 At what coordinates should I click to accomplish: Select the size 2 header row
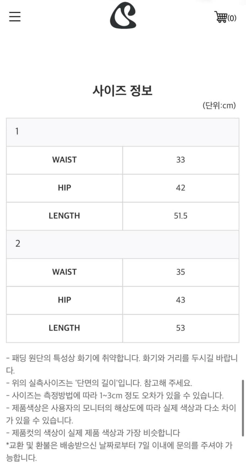pos(123,244)
